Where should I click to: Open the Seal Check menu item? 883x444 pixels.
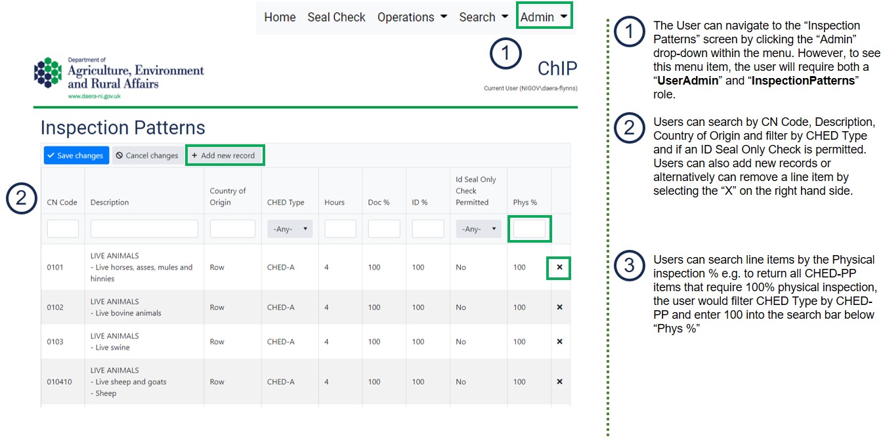click(336, 17)
